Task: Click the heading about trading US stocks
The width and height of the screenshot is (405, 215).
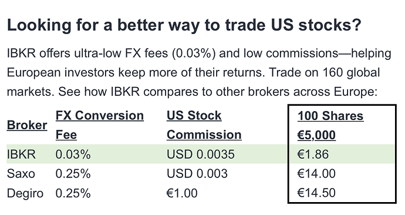Action: [x=184, y=26]
